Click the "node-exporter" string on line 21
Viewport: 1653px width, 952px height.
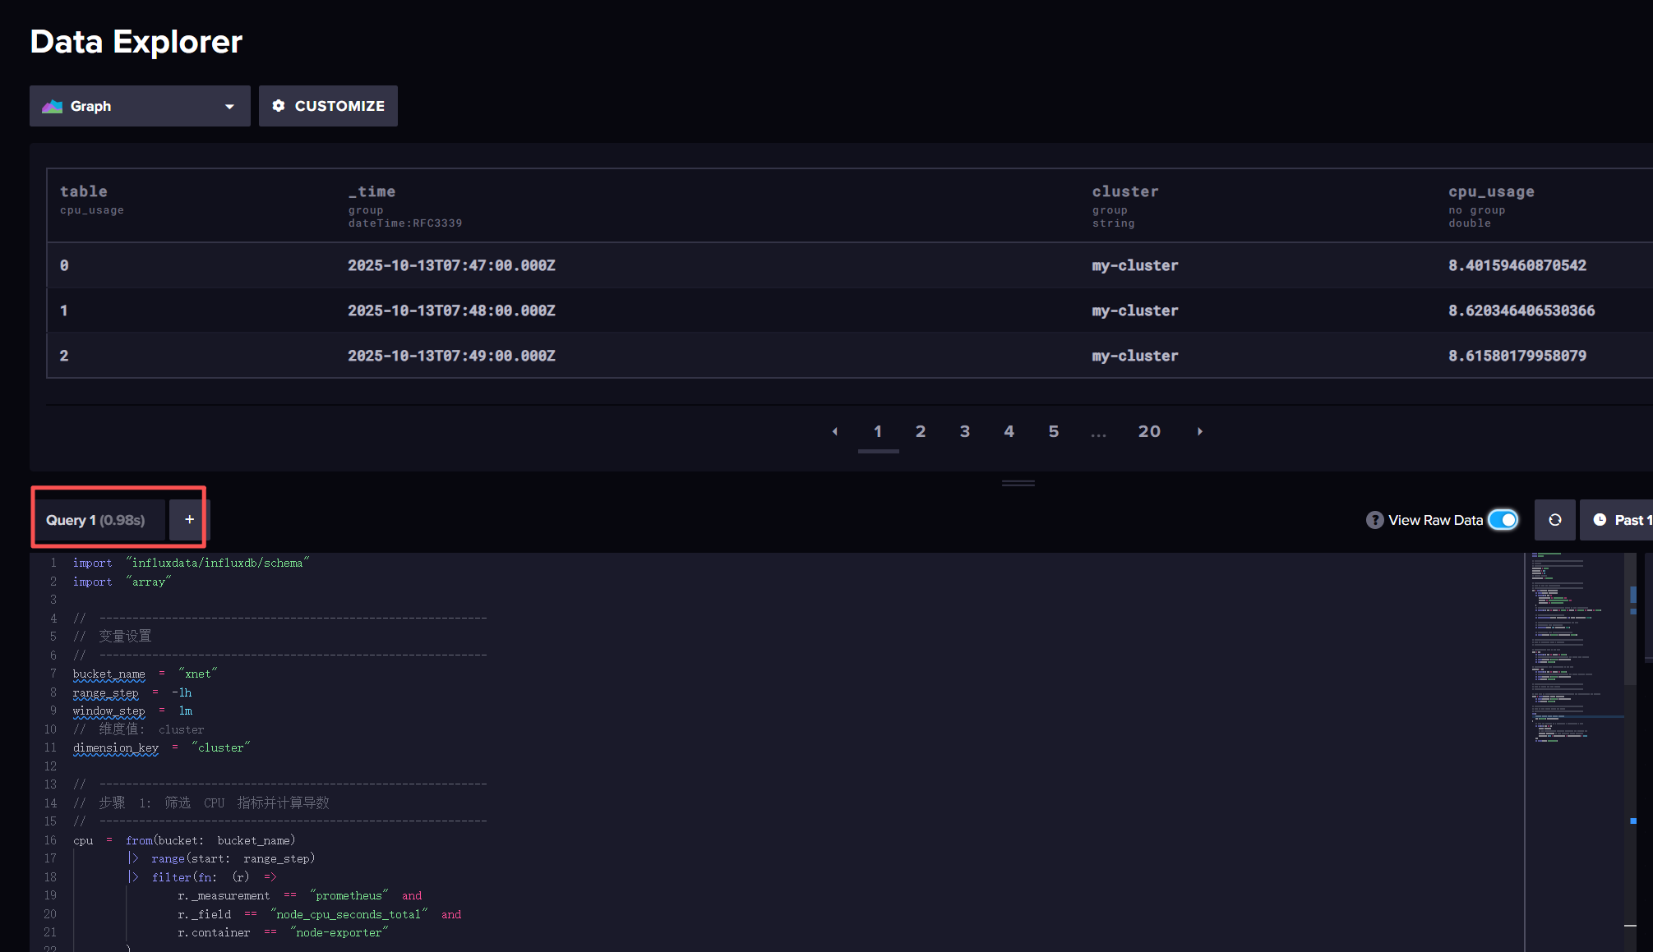[339, 932]
